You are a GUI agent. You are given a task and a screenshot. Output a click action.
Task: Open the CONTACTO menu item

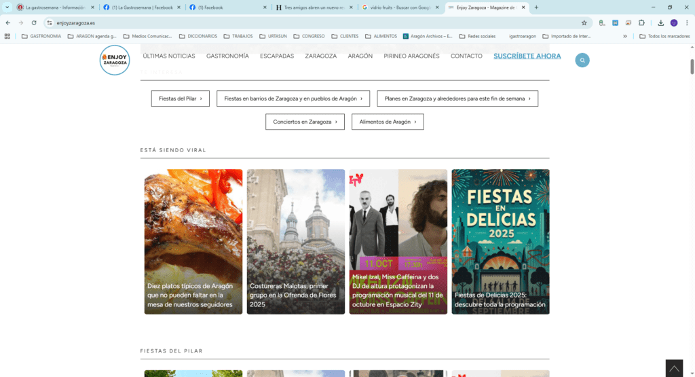(466, 56)
